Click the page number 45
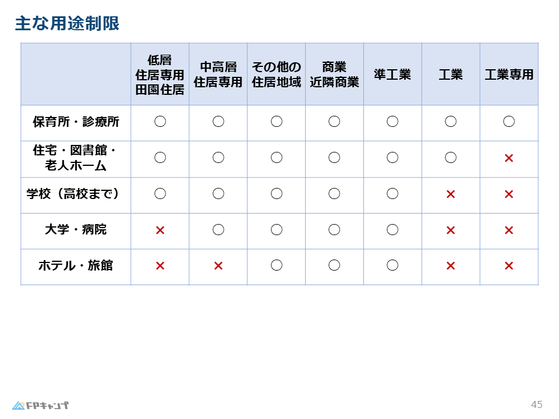This screenshot has width=559, height=419. pyautogui.click(x=536, y=405)
